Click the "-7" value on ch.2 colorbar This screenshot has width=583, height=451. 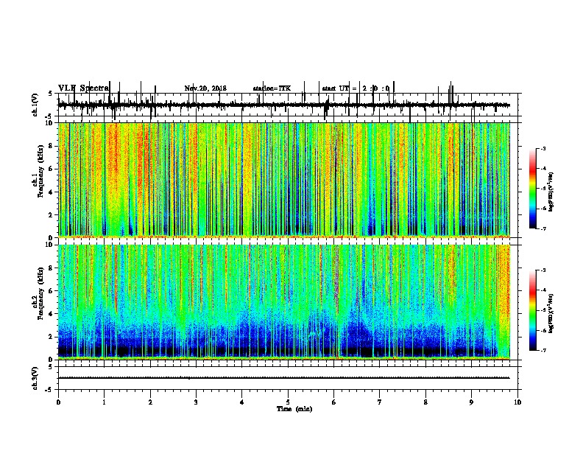click(543, 350)
